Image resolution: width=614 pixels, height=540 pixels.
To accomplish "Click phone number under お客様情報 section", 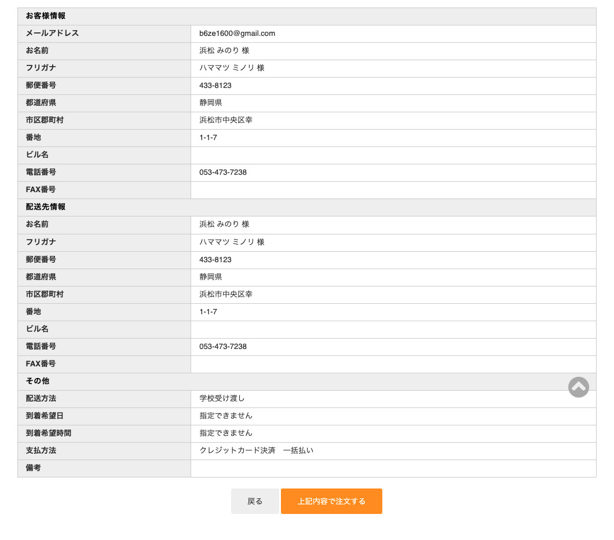I will [x=223, y=172].
